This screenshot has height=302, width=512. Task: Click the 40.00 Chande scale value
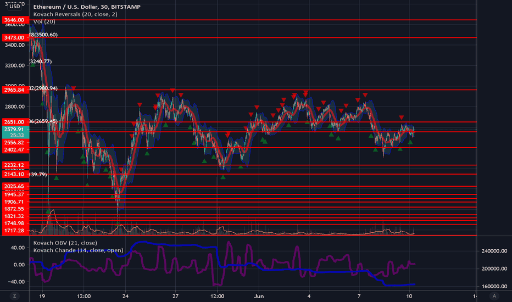18,248
